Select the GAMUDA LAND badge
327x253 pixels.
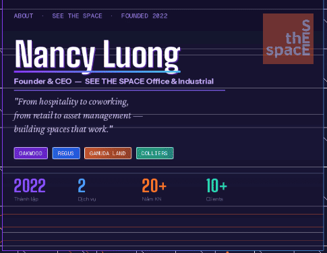click(x=108, y=153)
